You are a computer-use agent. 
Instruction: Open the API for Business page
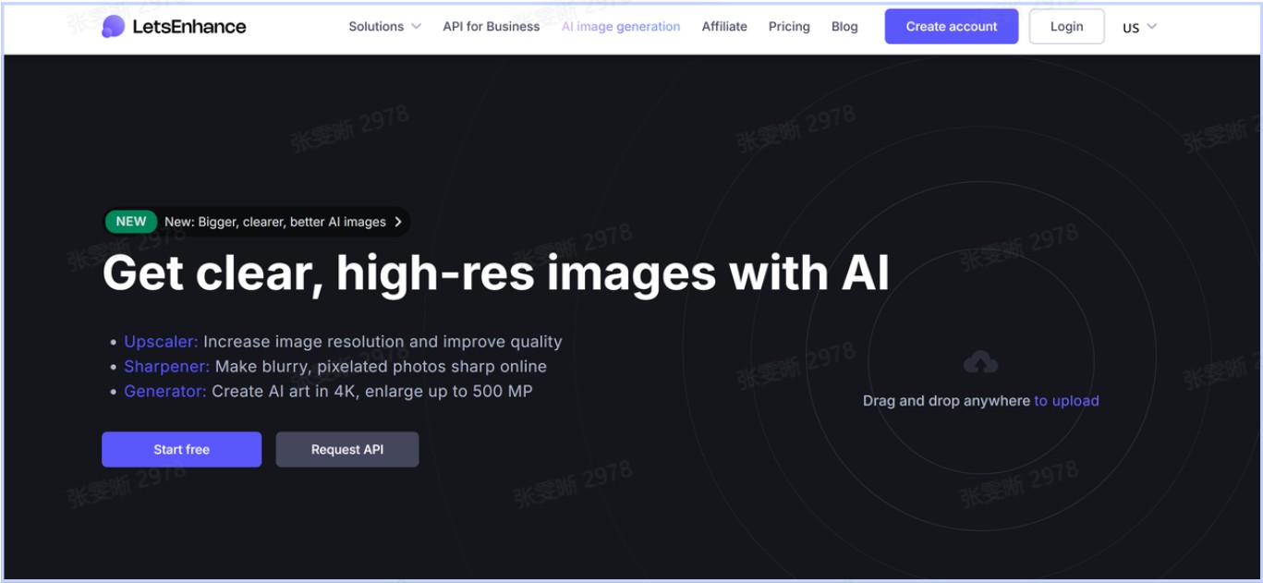pos(491,27)
